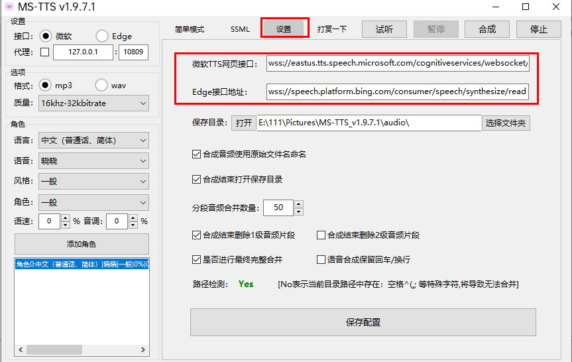Click the 添加角色 button
Image resolution: width=572 pixels, height=362 pixels.
(82, 244)
